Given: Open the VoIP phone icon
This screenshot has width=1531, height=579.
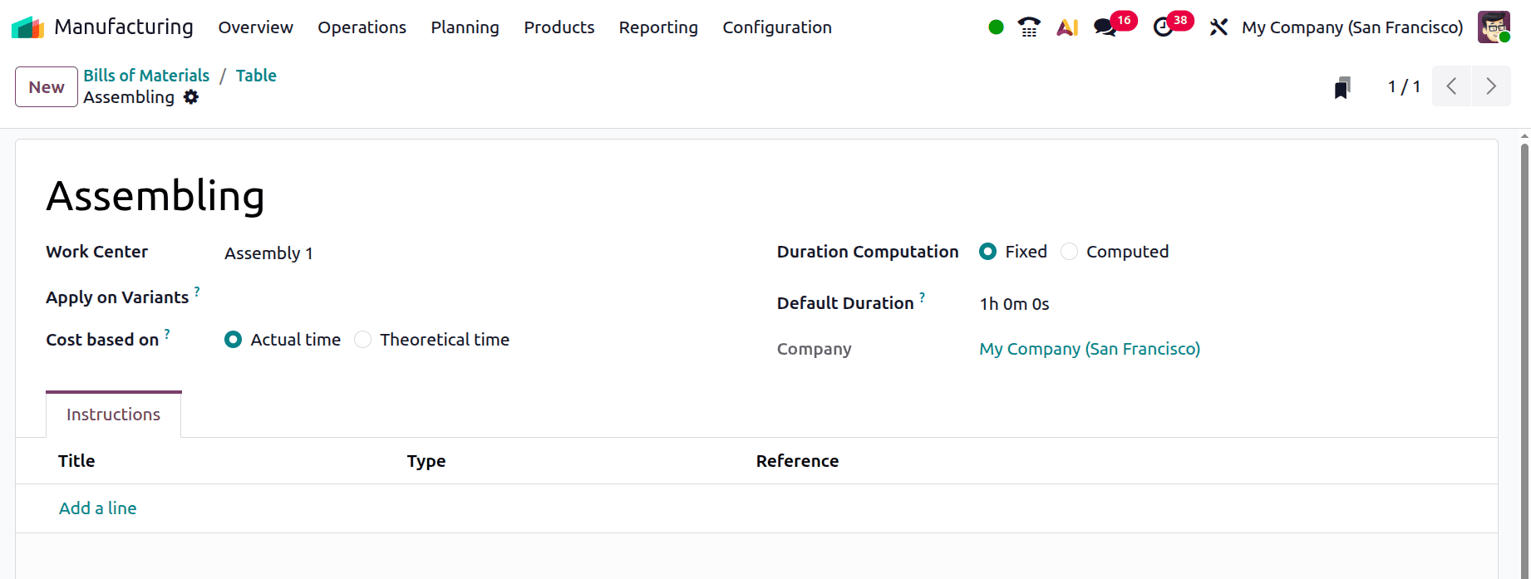Looking at the screenshot, I should (1029, 27).
